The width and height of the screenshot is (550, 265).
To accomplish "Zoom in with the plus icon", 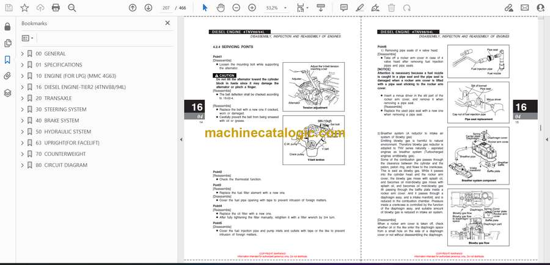I will [x=252, y=8].
